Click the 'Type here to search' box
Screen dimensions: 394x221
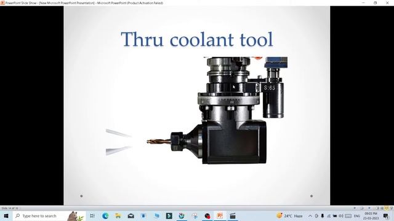[49, 215]
